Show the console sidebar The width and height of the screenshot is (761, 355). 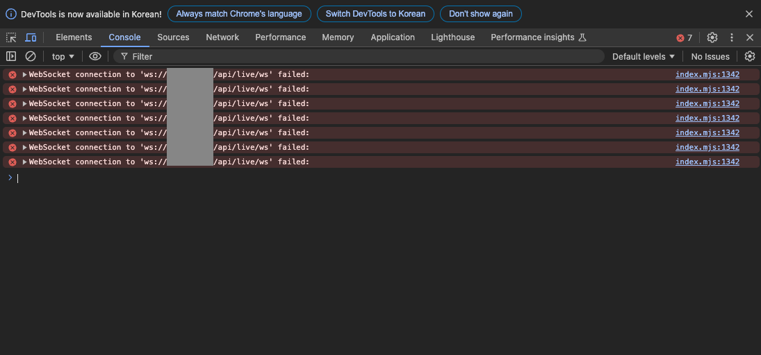(11, 56)
